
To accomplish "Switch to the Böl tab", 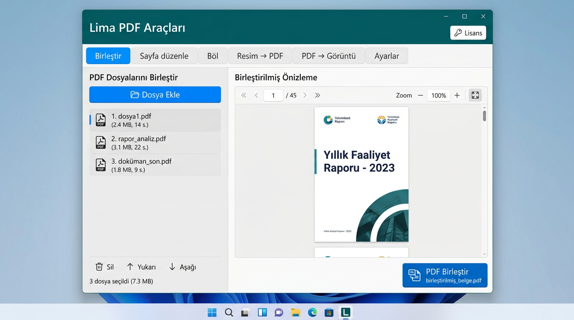I will pyautogui.click(x=213, y=56).
